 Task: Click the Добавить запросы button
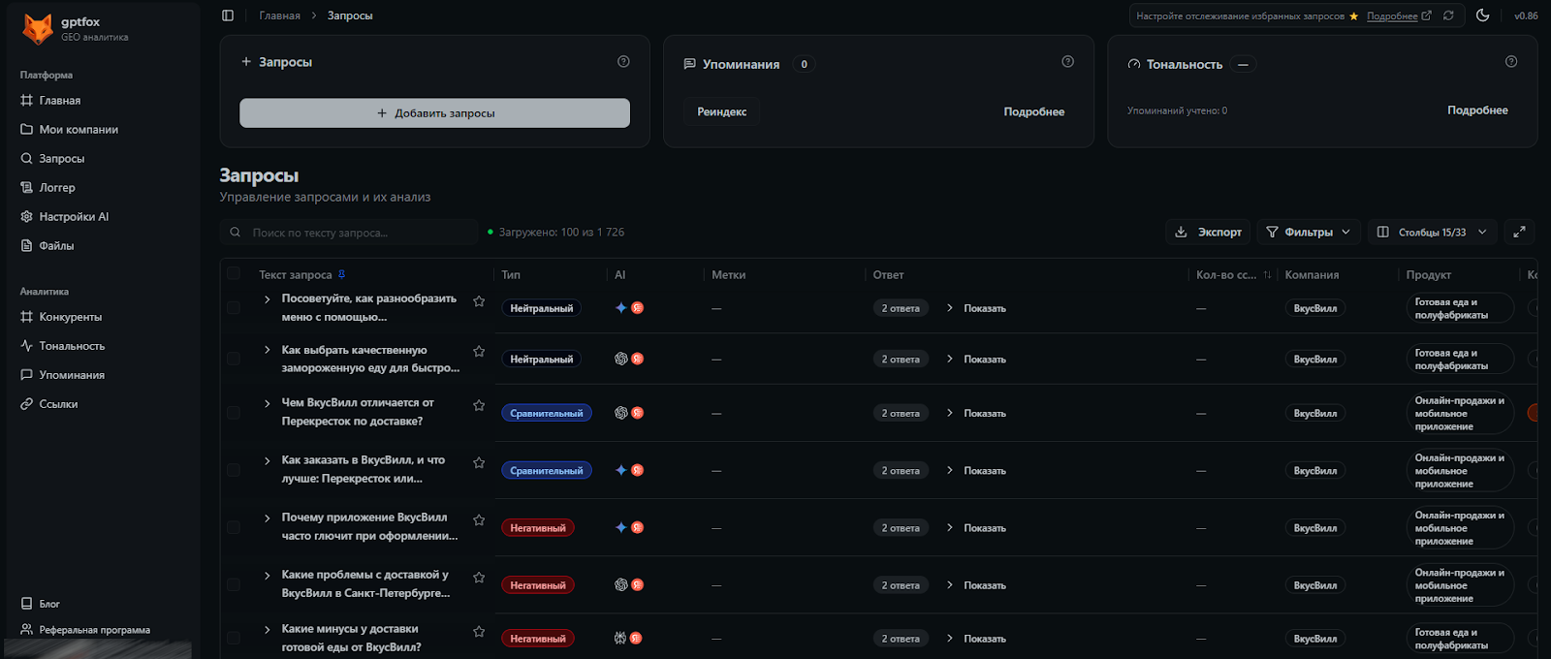pos(434,113)
